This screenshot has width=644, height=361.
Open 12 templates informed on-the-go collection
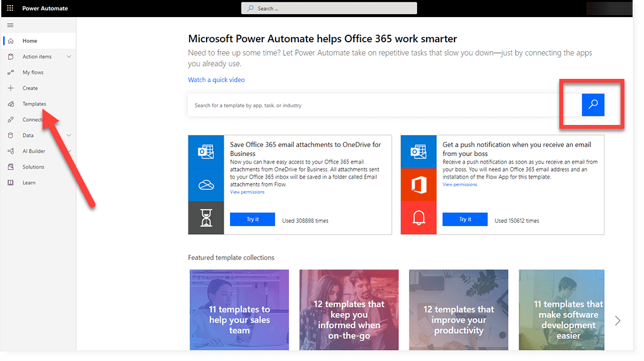point(349,310)
